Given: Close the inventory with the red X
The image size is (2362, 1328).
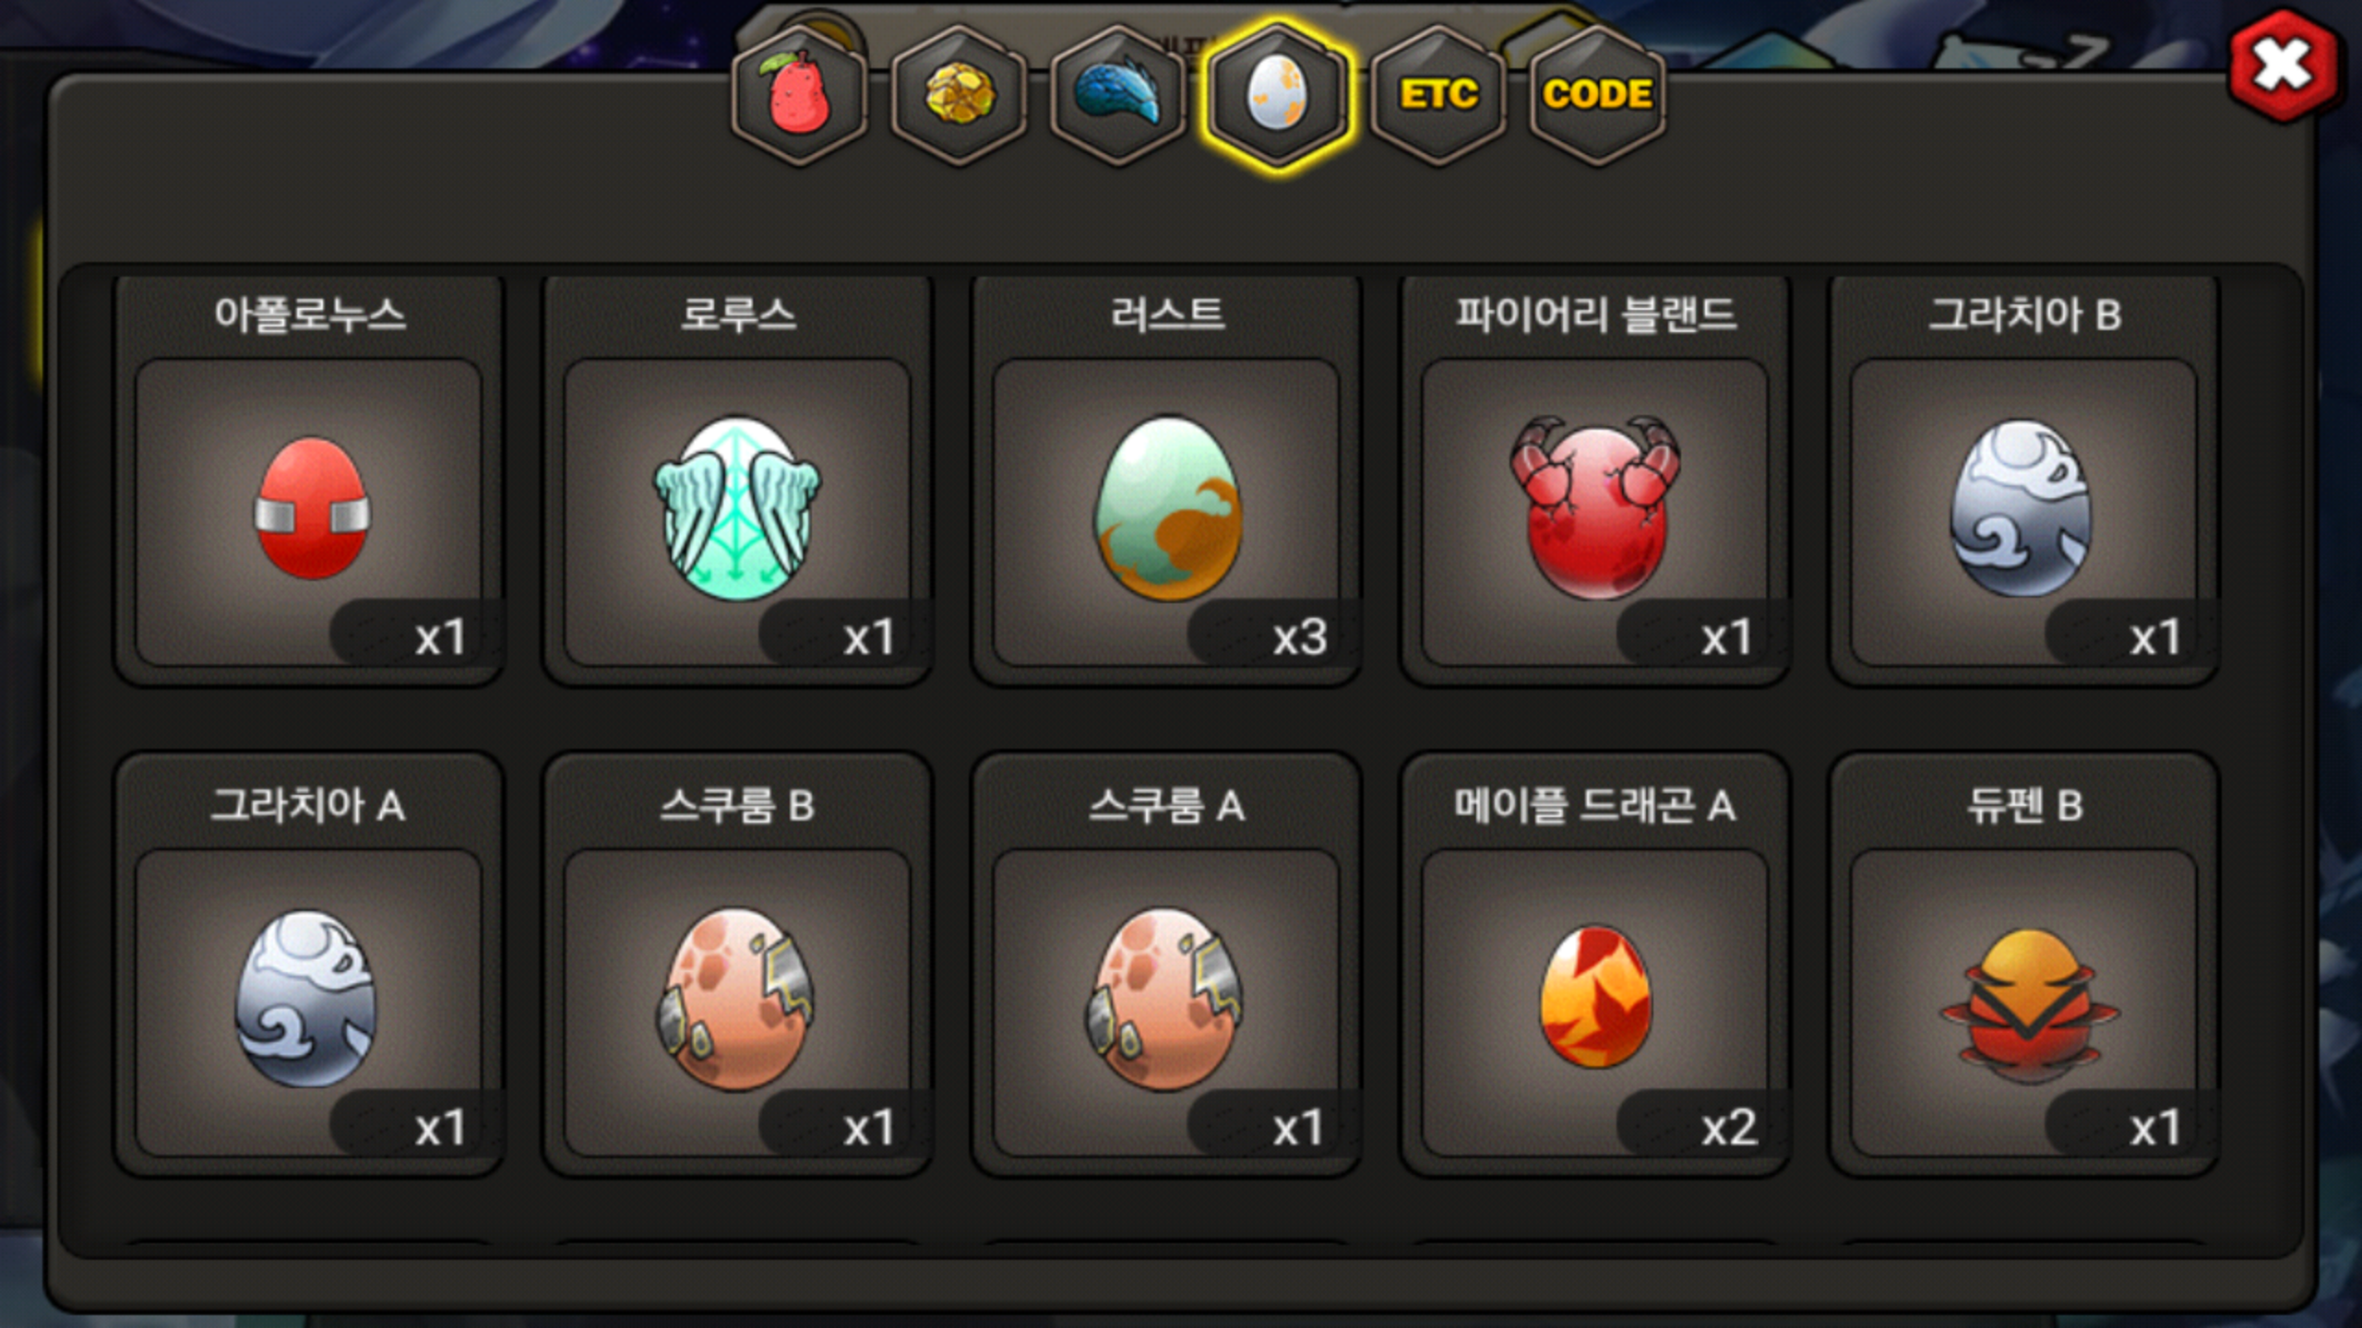Looking at the screenshot, I should click(2284, 65).
